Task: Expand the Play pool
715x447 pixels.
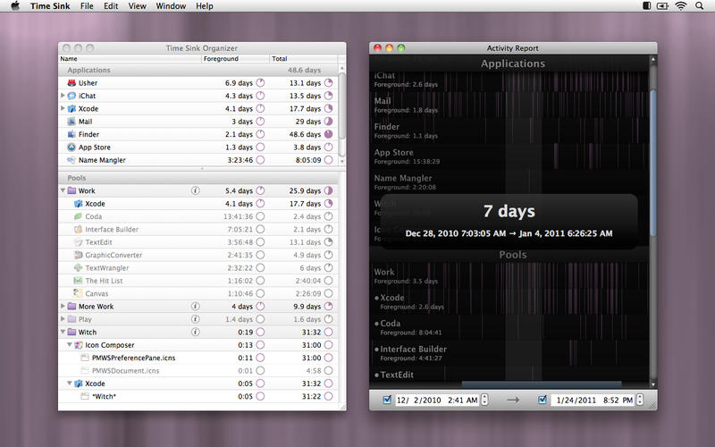Action: [x=63, y=319]
